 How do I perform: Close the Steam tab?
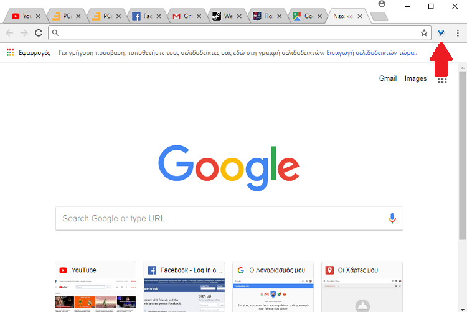(x=239, y=16)
